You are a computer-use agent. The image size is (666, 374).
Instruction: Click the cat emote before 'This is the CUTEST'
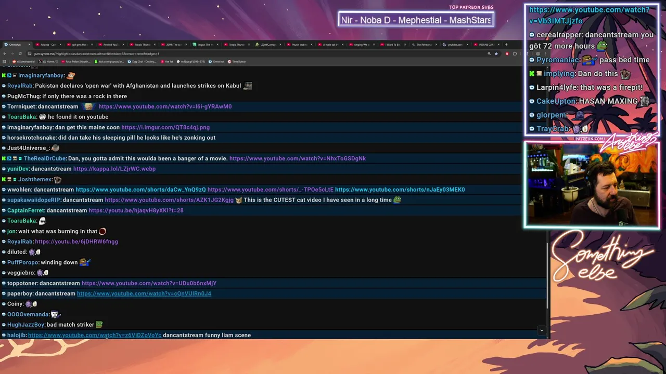(x=239, y=200)
